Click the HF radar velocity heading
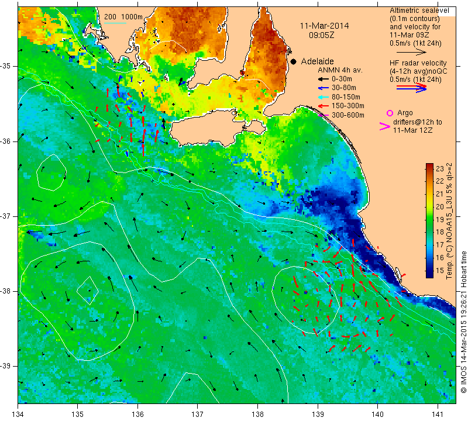Viewport: 468px width, 421px height. coord(418,63)
